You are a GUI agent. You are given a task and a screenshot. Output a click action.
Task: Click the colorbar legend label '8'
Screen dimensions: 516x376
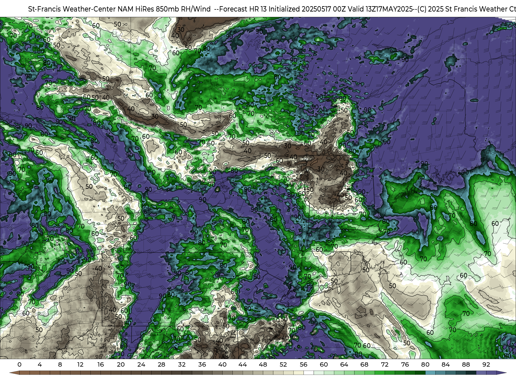pos(60,364)
